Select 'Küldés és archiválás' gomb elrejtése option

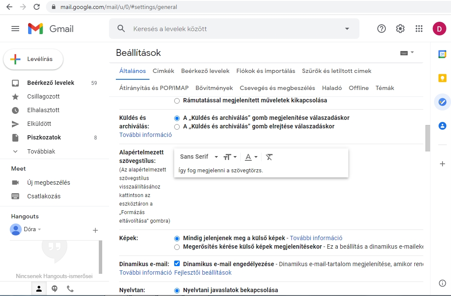point(177,127)
